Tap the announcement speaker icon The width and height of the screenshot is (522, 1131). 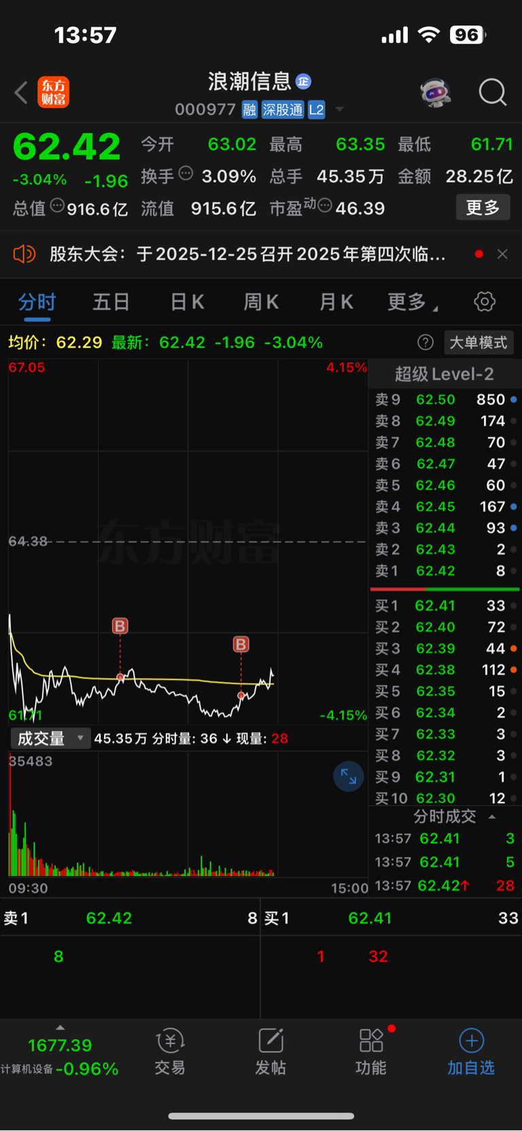(x=24, y=254)
